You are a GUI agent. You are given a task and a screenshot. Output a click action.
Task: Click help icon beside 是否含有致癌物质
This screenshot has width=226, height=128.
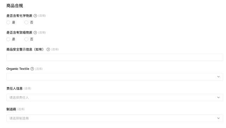[x=35, y=32]
